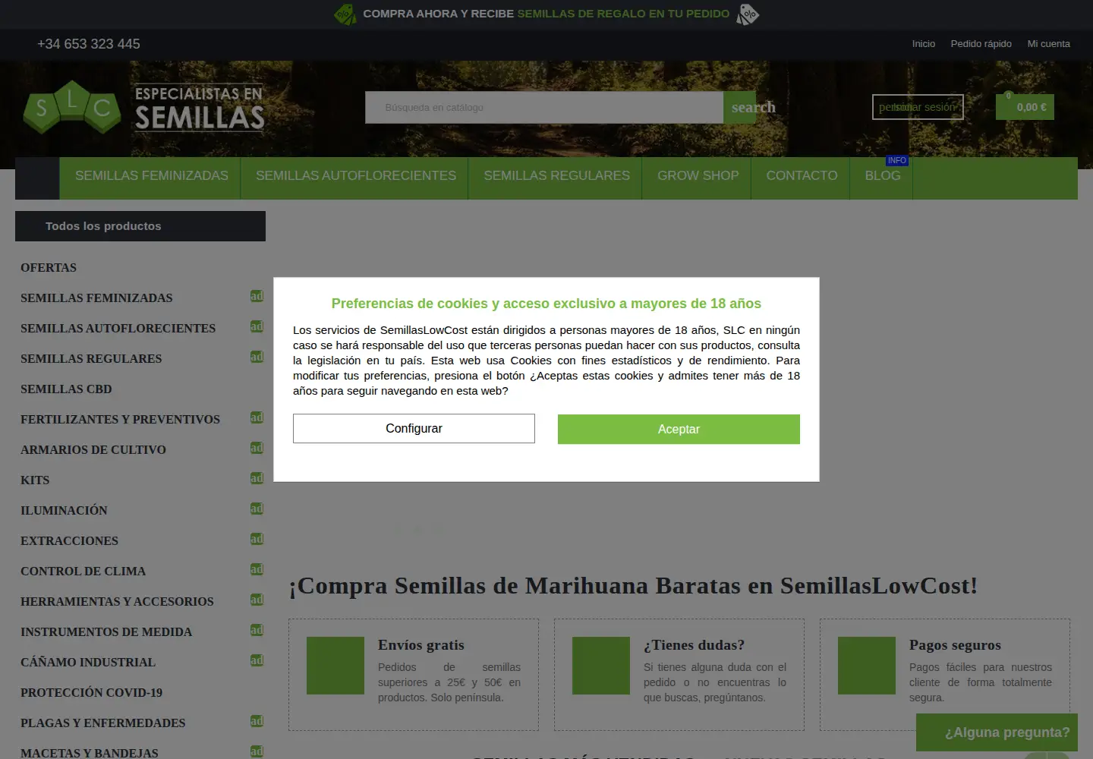The height and width of the screenshot is (759, 1093).
Task: Open CONTACTO menu item
Action: 802,176
